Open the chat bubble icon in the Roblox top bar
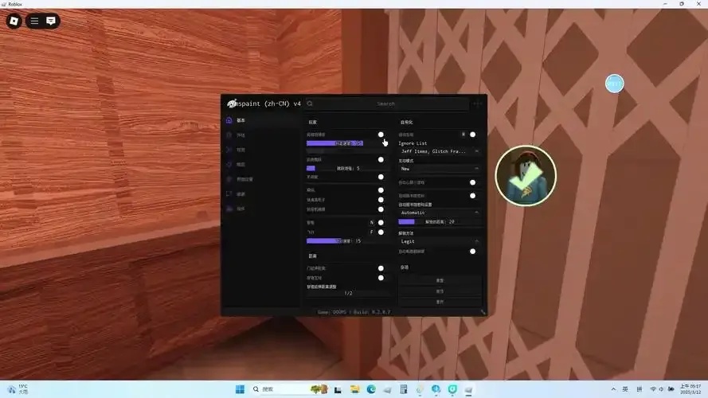 pos(51,21)
